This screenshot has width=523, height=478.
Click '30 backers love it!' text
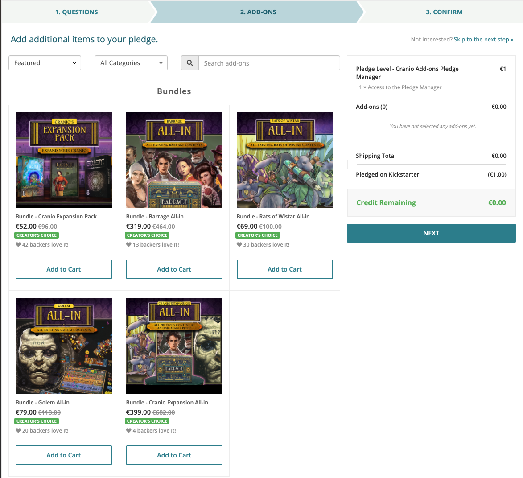point(266,244)
